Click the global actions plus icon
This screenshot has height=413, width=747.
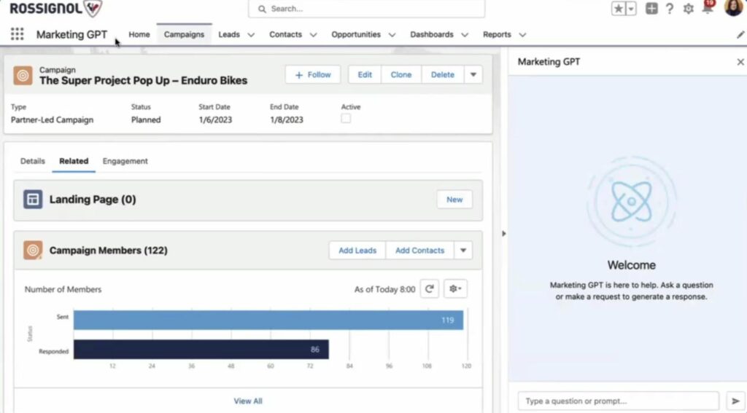(651, 9)
